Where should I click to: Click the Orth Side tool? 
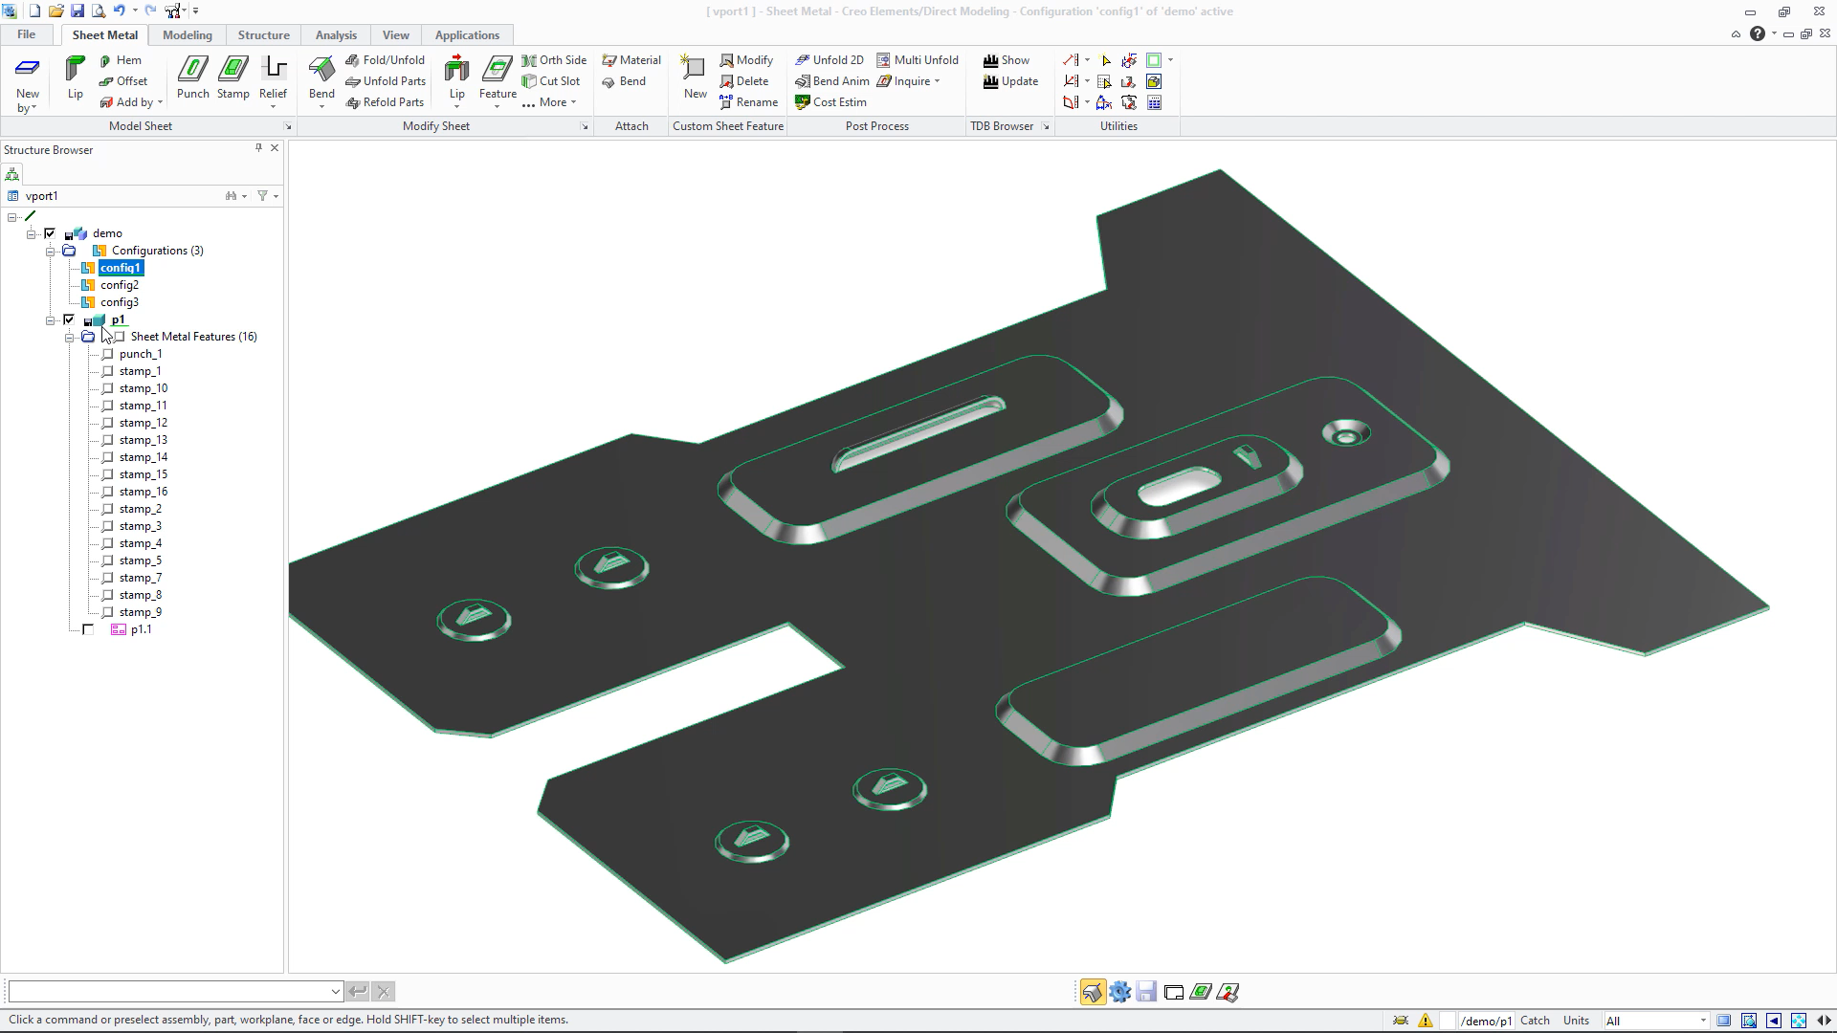pyautogui.click(x=554, y=60)
